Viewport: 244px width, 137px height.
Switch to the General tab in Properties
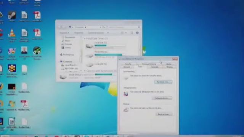point(127,67)
